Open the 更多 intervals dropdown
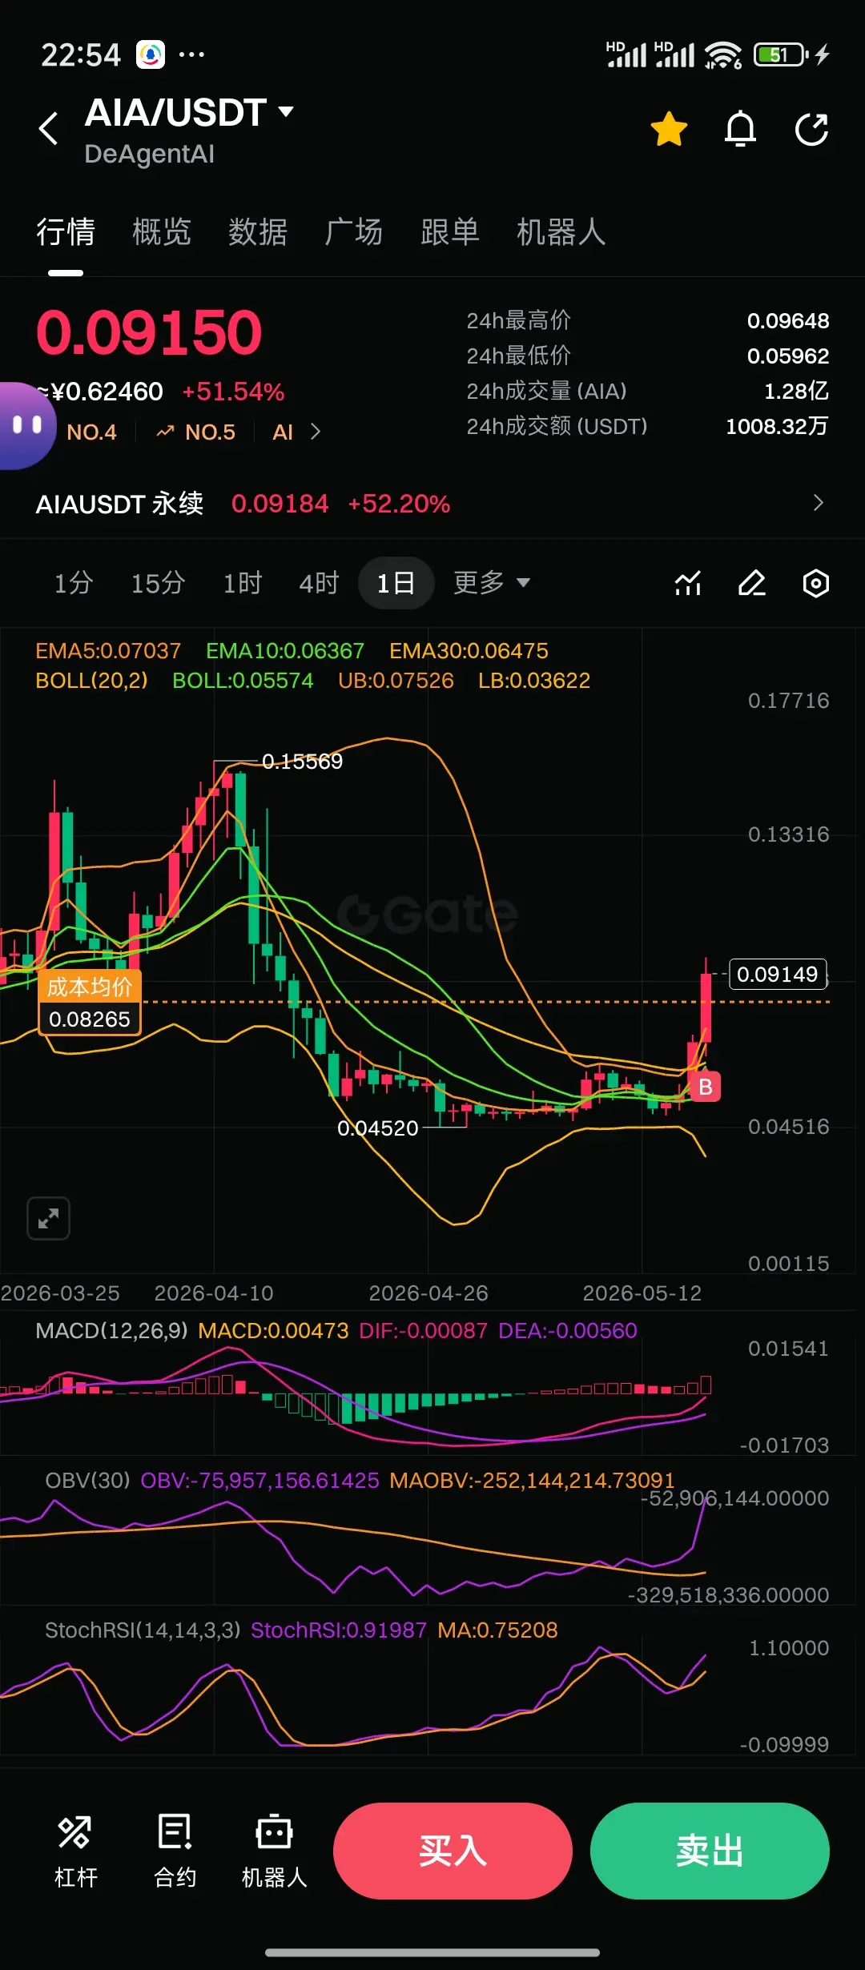 click(492, 583)
